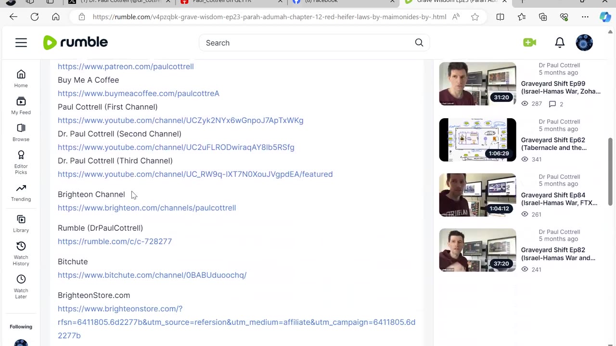This screenshot has height=346, width=616.
Task: Open Trending in the sidebar
Action: click(x=21, y=193)
